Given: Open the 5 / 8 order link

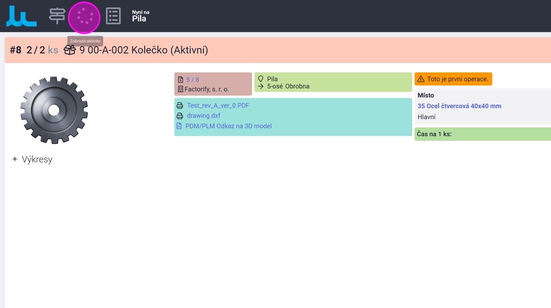Looking at the screenshot, I should [x=192, y=80].
